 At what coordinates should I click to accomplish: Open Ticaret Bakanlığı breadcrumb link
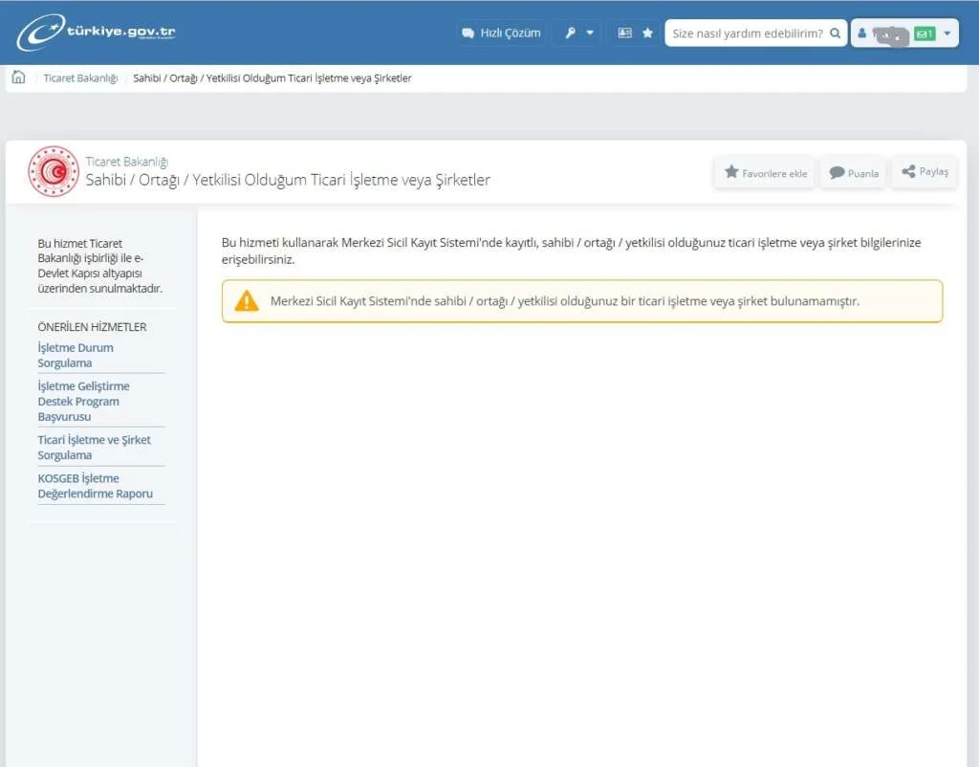80,78
